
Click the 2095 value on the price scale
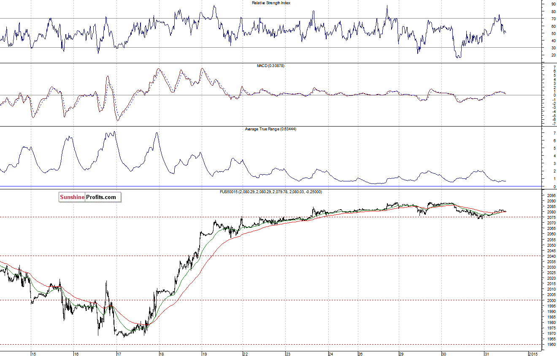pos(551,196)
